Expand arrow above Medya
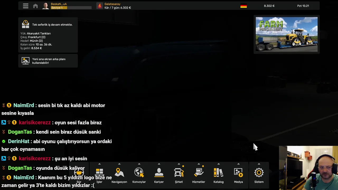Screen dimensions: 338x190 pos(238,164)
